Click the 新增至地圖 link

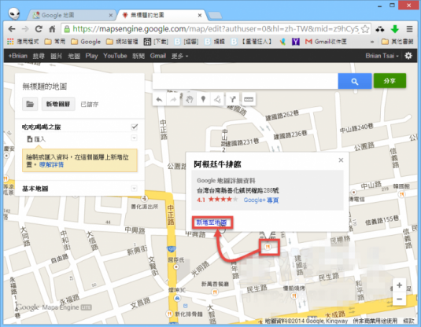[212, 222]
